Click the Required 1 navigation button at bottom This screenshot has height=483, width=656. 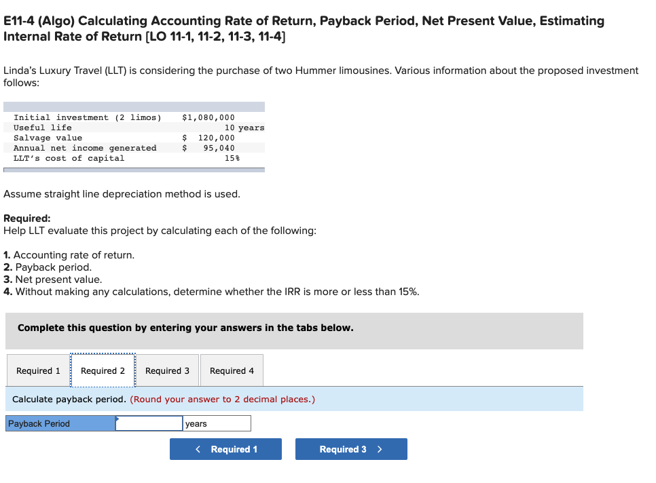click(225, 449)
